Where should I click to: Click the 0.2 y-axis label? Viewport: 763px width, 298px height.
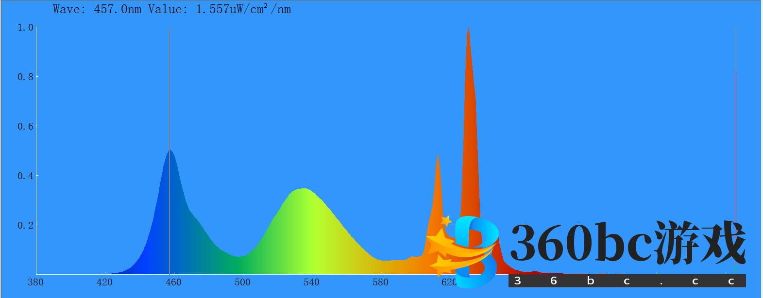(25, 226)
